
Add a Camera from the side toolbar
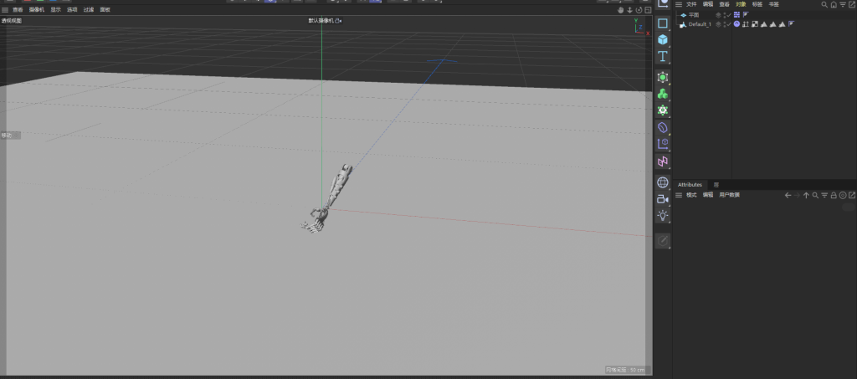tap(663, 198)
